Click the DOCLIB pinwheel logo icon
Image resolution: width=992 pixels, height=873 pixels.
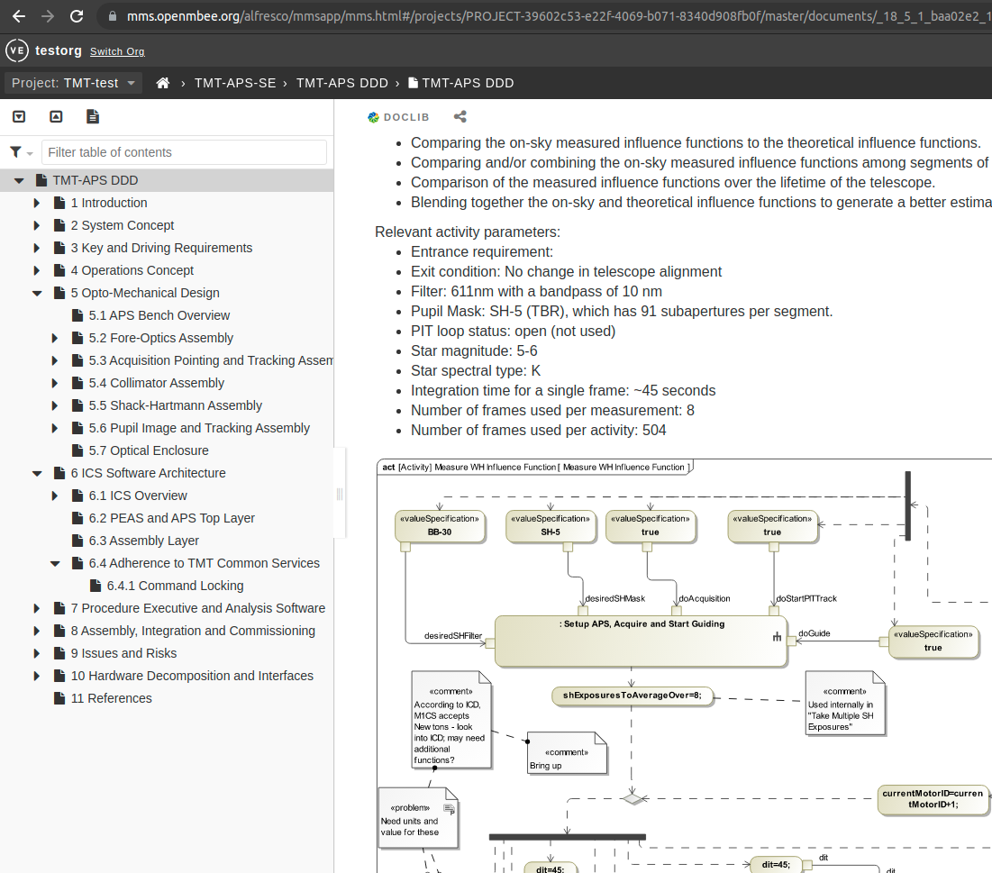pyautogui.click(x=372, y=116)
